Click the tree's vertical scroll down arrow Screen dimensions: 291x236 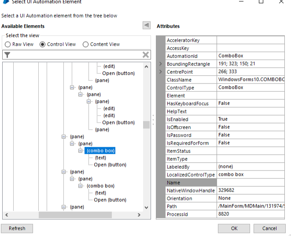tap(147, 207)
